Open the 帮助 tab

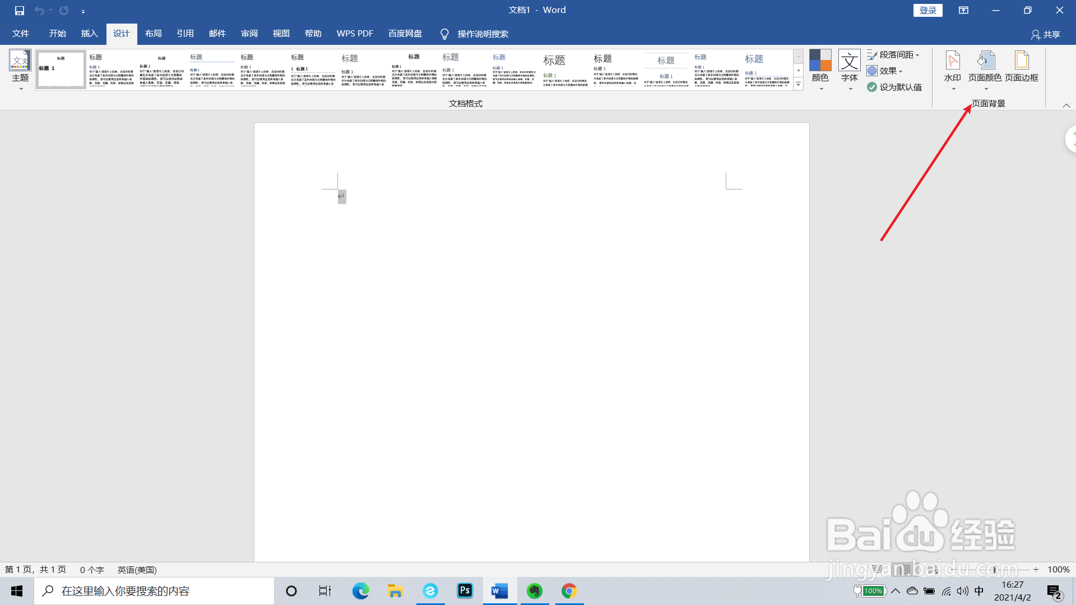point(313,34)
